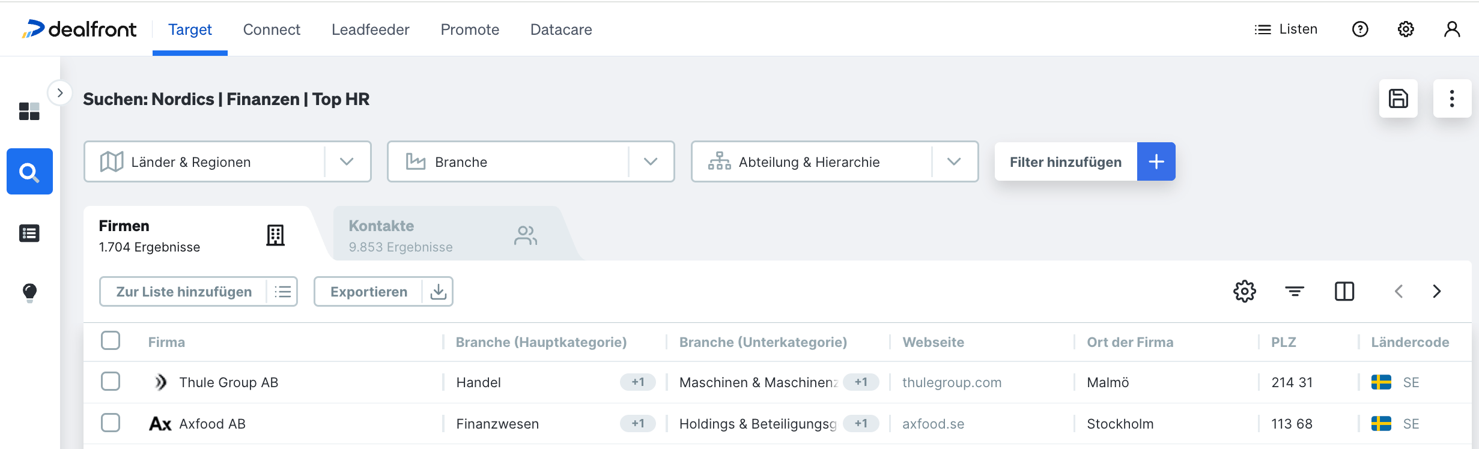The height and width of the screenshot is (449, 1479).
Task: Expand +1 badge next to Finanzwesen
Action: click(638, 423)
